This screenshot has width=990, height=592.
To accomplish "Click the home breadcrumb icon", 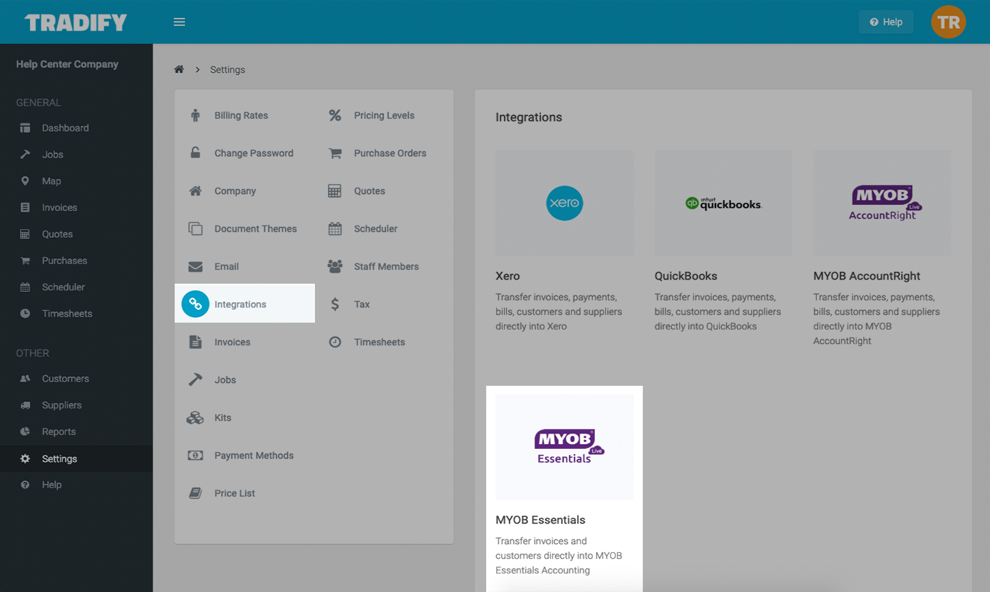I will click(x=179, y=69).
